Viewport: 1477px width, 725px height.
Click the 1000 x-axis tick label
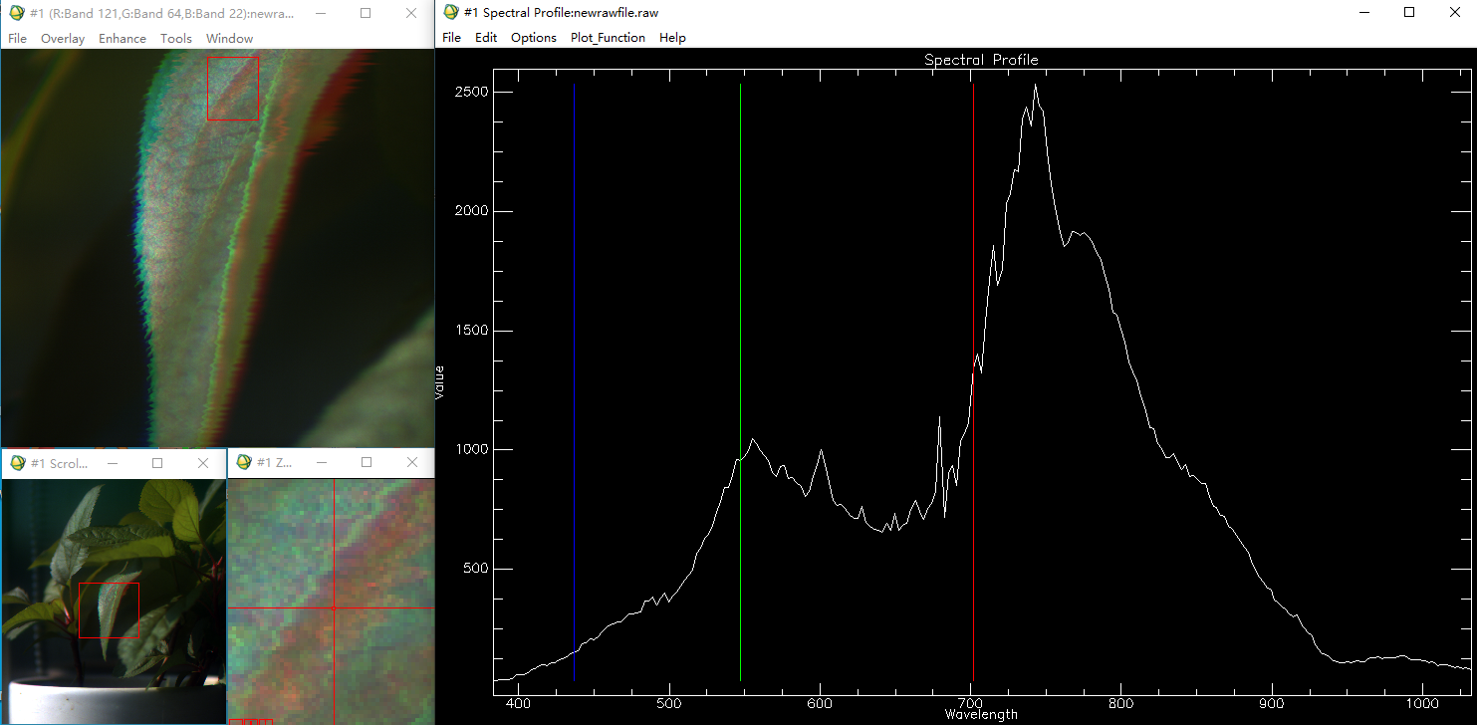[1422, 701]
